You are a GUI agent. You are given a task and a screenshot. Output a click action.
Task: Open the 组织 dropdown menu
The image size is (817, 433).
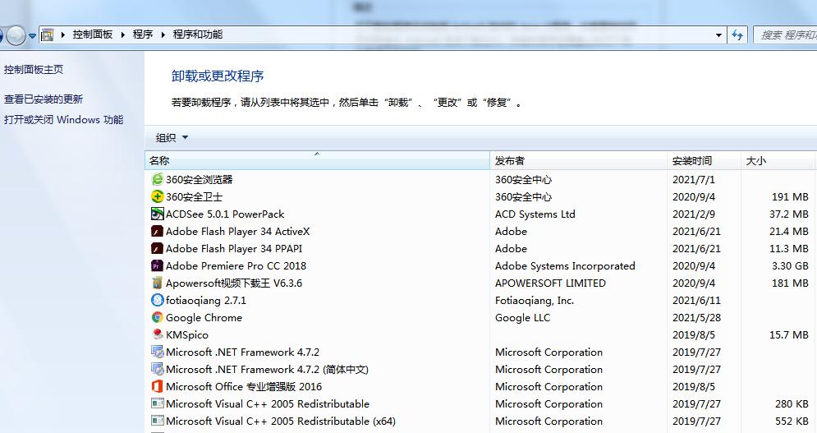(x=172, y=138)
